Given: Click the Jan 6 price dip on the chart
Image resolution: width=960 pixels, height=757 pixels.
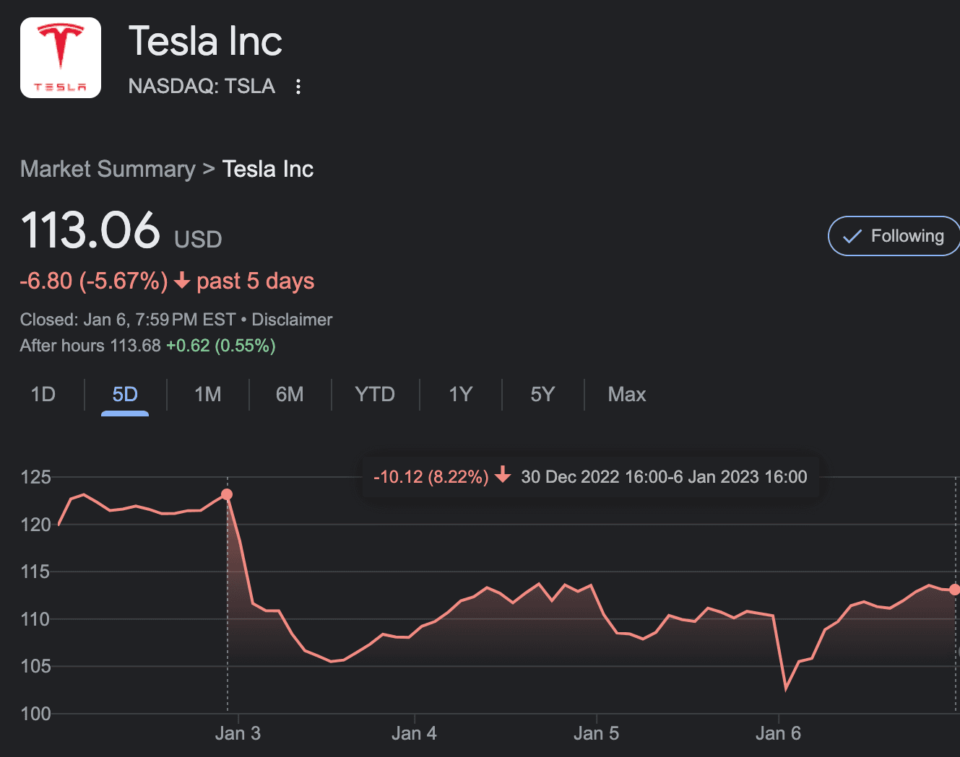Looking at the screenshot, I should (x=786, y=688).
